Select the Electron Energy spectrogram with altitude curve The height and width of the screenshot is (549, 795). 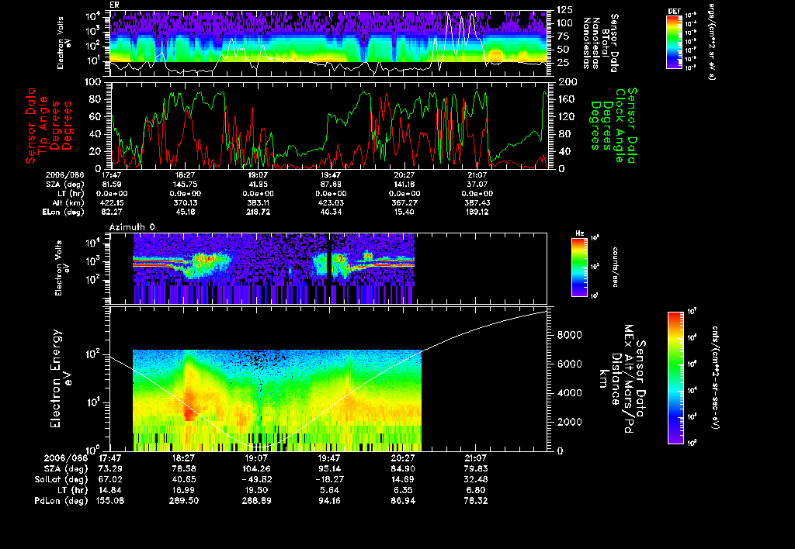pyautogui.click(x=328, y=379)
